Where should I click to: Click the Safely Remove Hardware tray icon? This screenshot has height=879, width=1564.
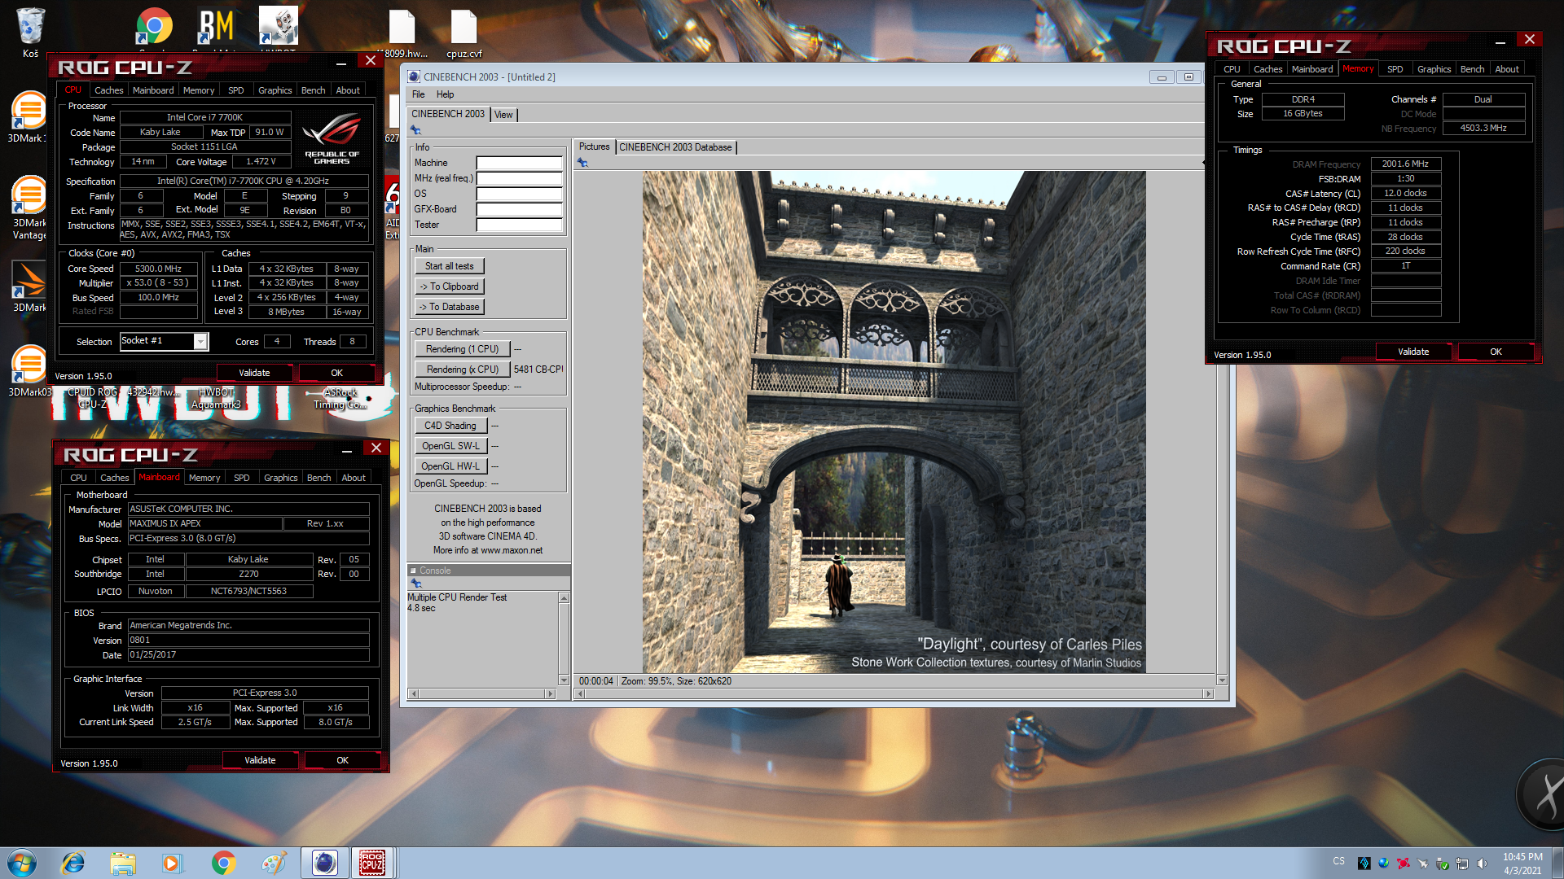pyautogui.click(x=1443, y=864)
